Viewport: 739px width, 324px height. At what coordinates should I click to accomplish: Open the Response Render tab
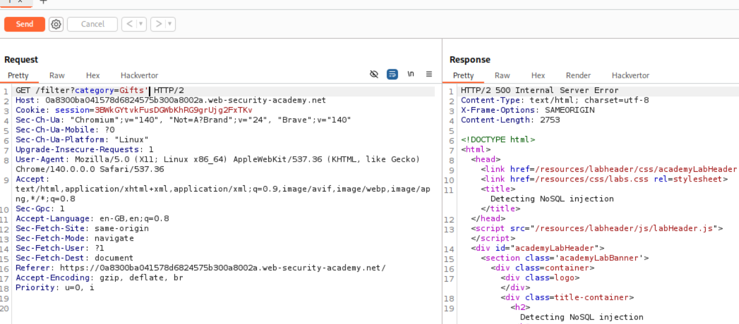point(578,76)
